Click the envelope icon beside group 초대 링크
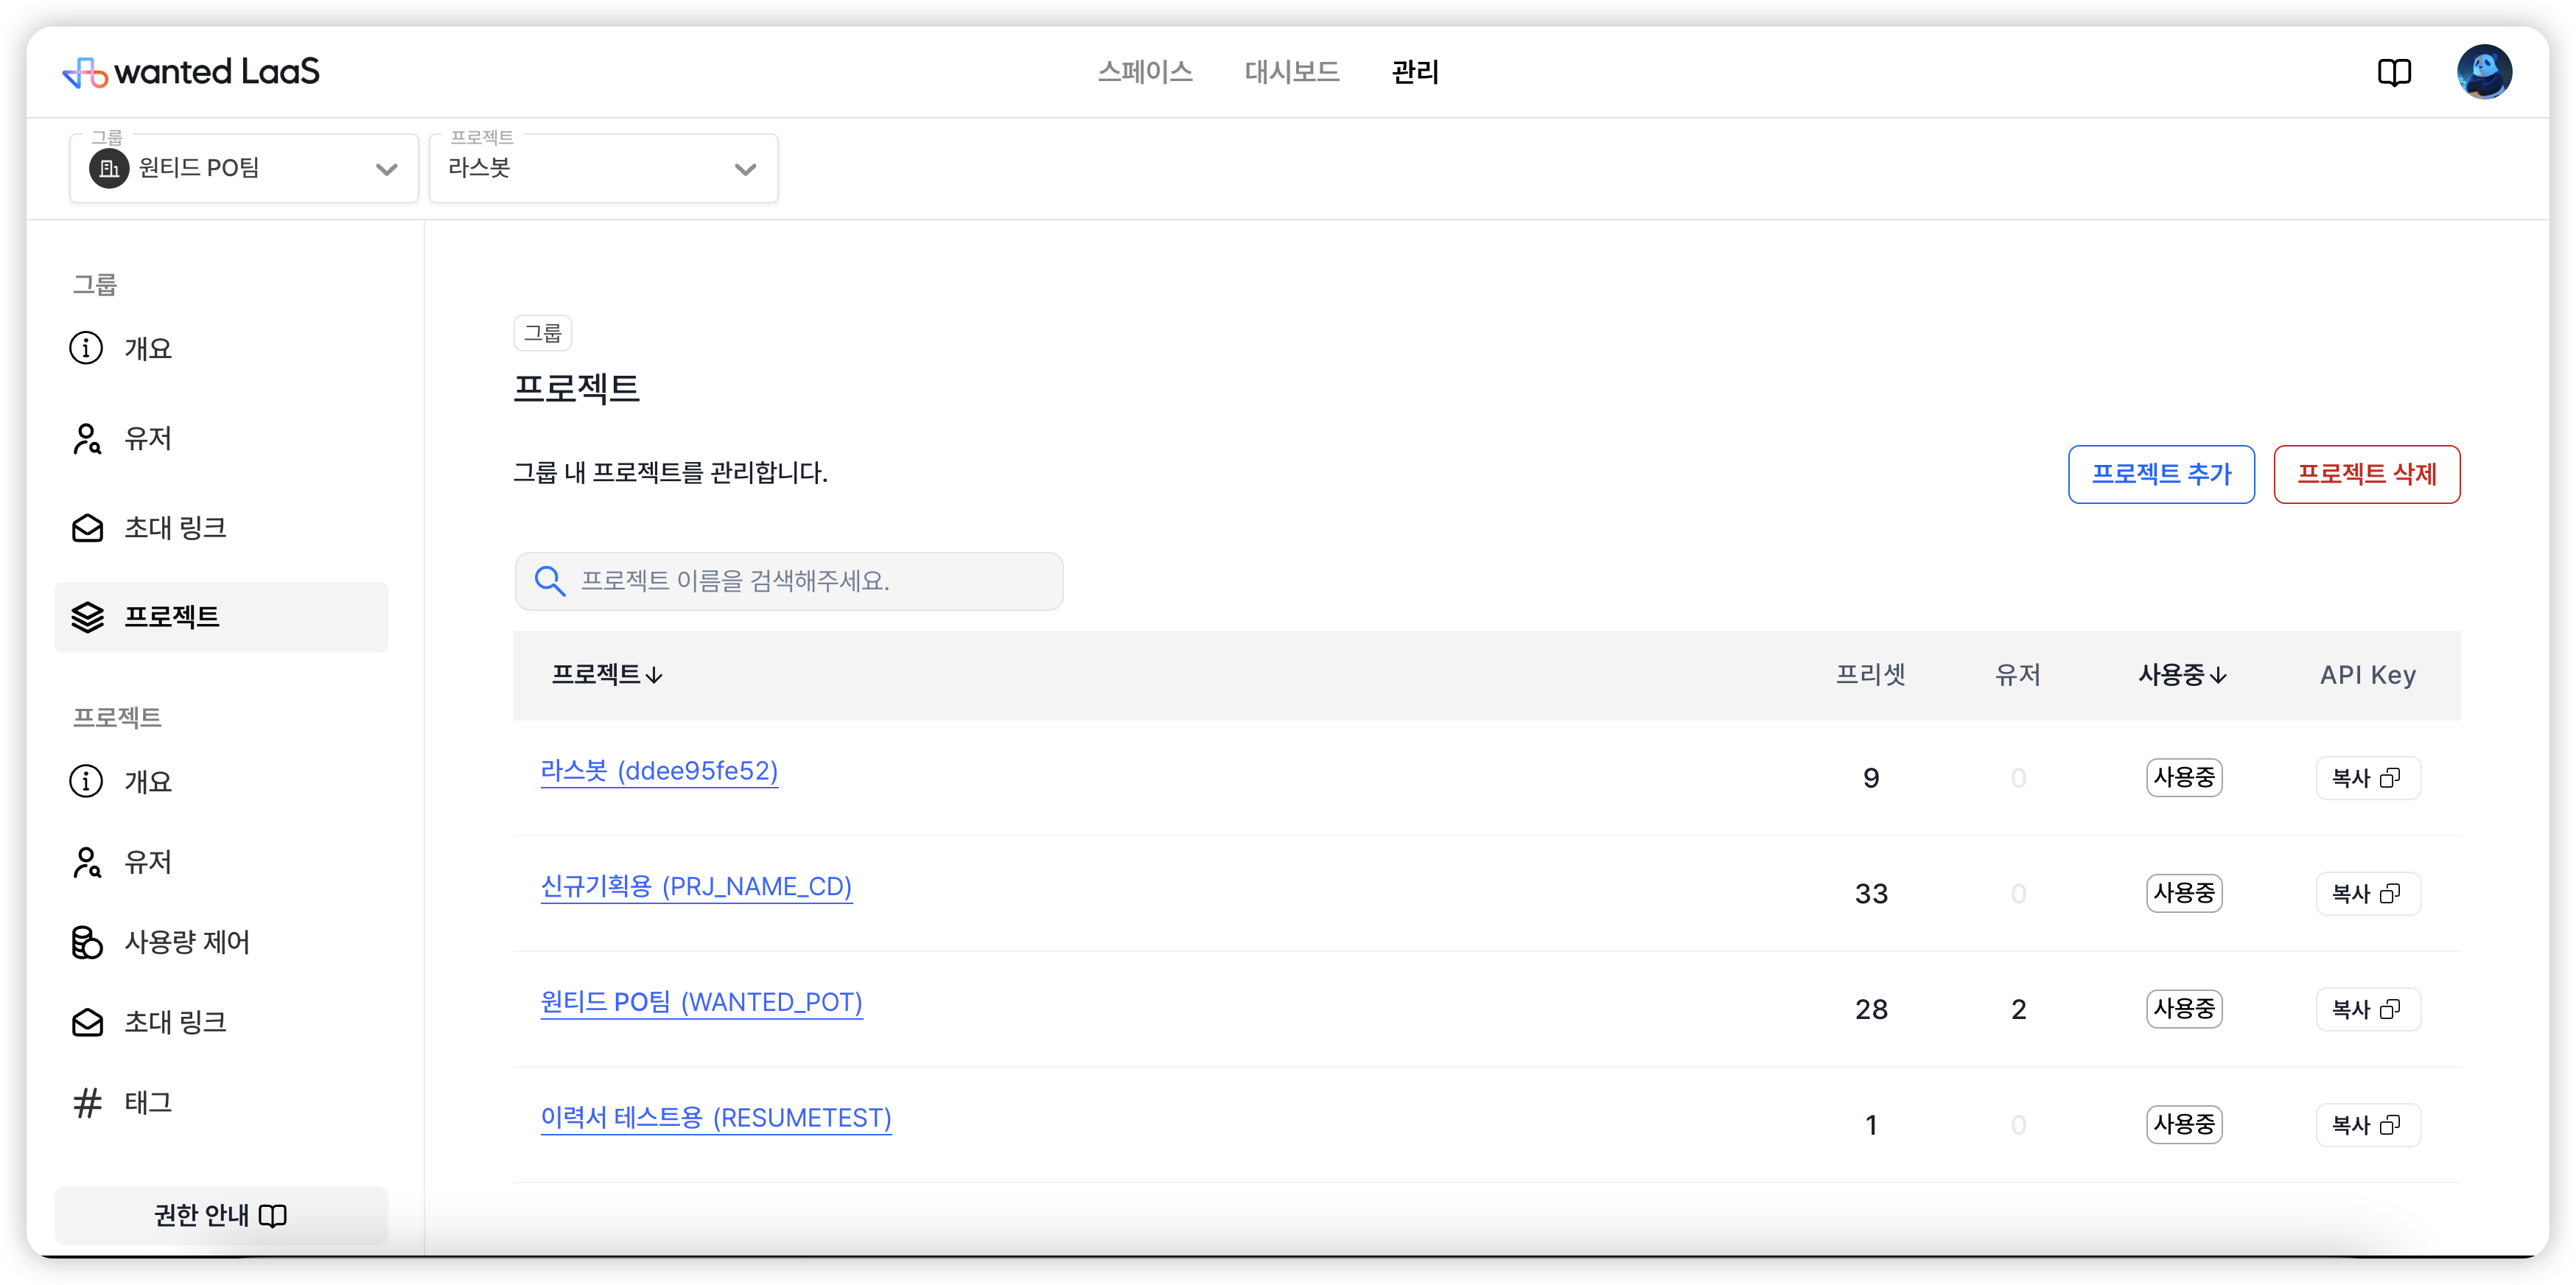2576x1285 pixels. (87, 527)
